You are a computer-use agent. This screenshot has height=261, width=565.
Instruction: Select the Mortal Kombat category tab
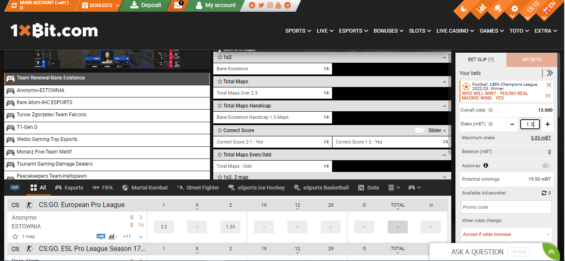point(145,188)
